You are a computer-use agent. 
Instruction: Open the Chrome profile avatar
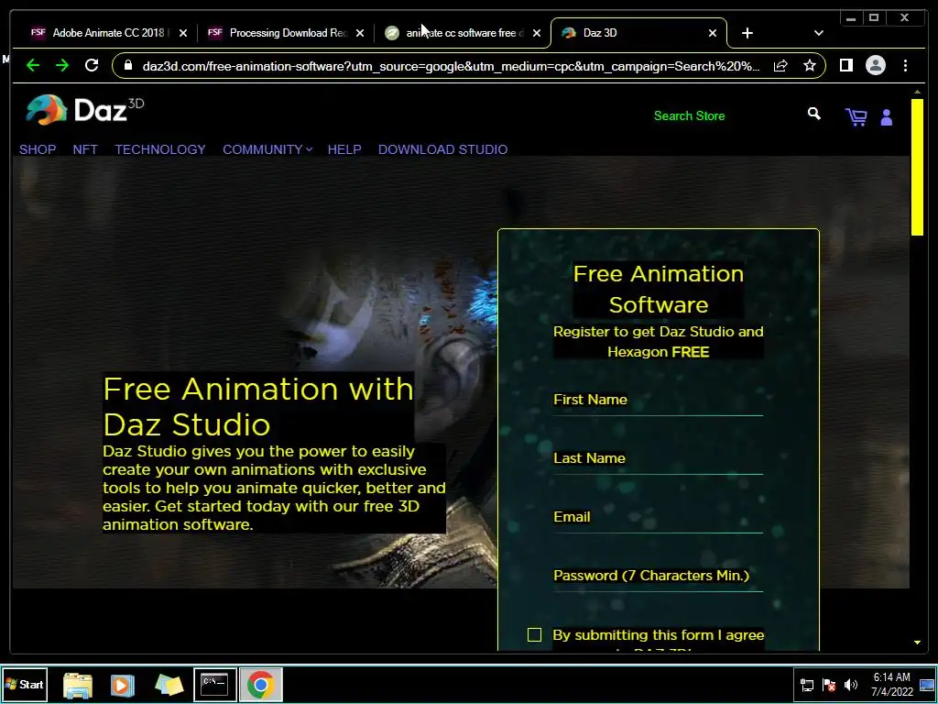click(875, 65)
